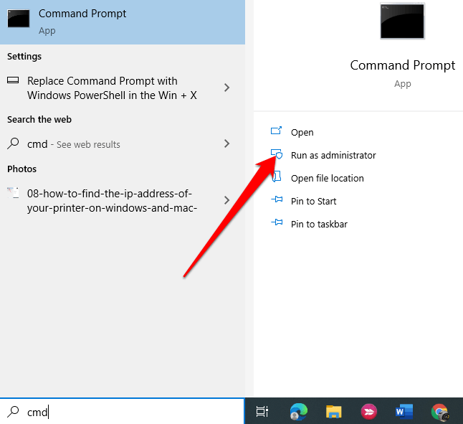Click the search magnifier icon in search box
The height and width of the screenshot is (424, 463).
13,411
